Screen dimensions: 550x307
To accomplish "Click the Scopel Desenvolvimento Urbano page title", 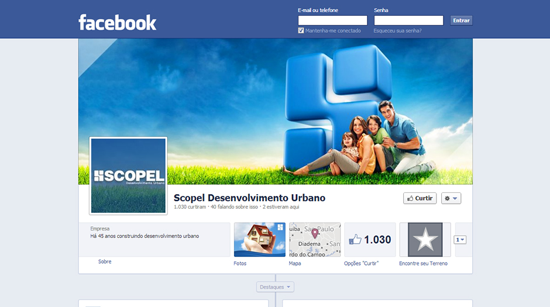I will click(x=249, y=198).
